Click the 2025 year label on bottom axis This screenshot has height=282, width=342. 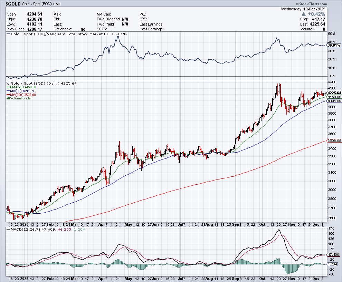click(x=24, y=278)
